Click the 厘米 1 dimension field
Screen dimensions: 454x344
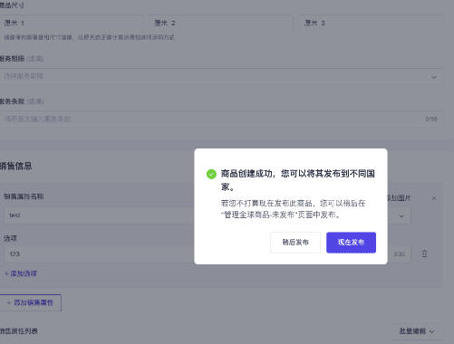[x=72, y=24]
